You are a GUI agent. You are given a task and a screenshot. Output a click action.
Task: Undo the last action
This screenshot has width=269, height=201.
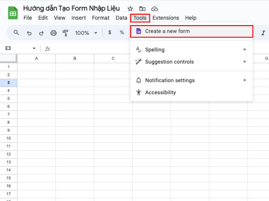point(29,33)
